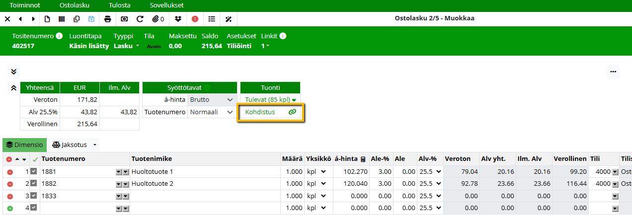Image resolution: width=632 pixels, height=224 pixels.
Task: Click the barcode icon in the toolbar
Action: (62, 19)
